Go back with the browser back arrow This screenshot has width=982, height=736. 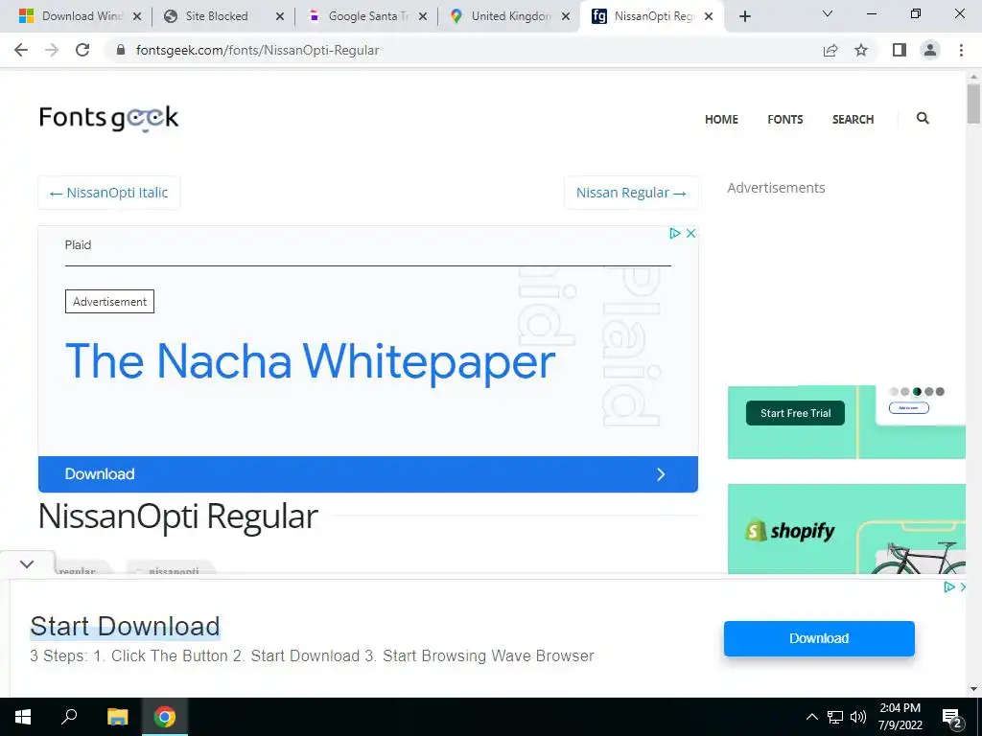click(21, 50)
